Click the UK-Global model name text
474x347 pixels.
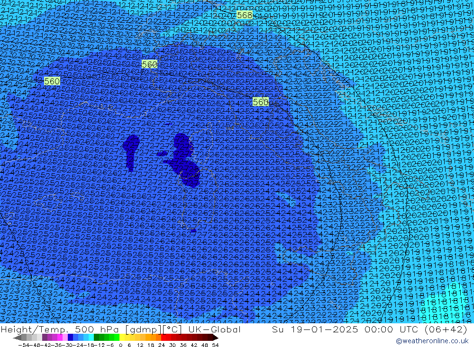coord(214,329)
